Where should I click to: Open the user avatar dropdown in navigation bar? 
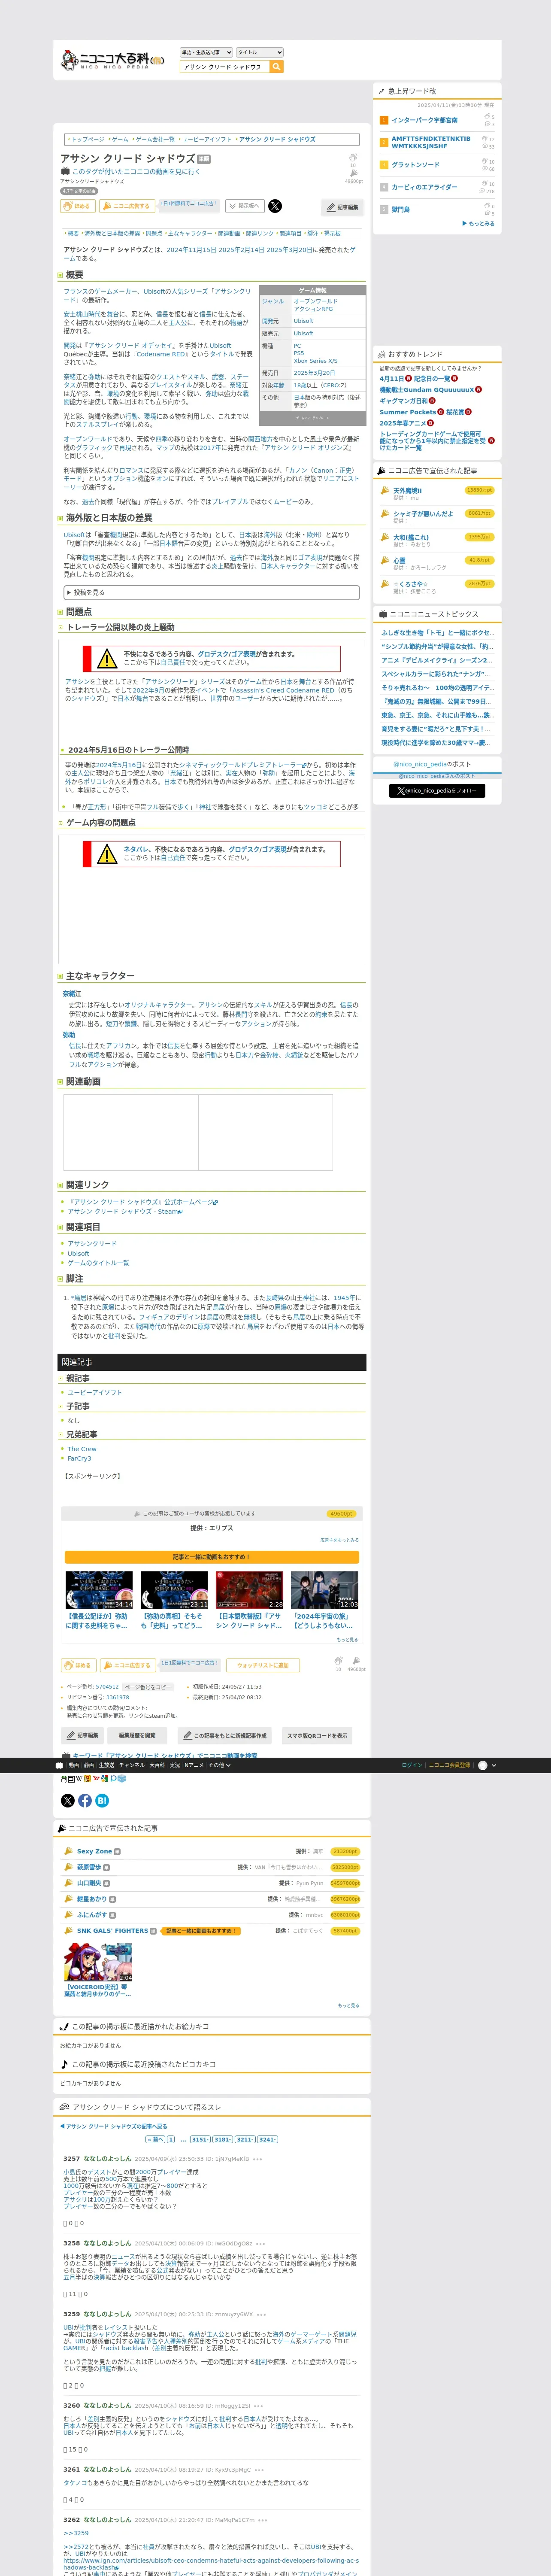(487, 1765)
